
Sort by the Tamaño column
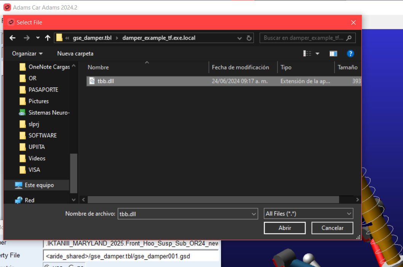point(347,67)
